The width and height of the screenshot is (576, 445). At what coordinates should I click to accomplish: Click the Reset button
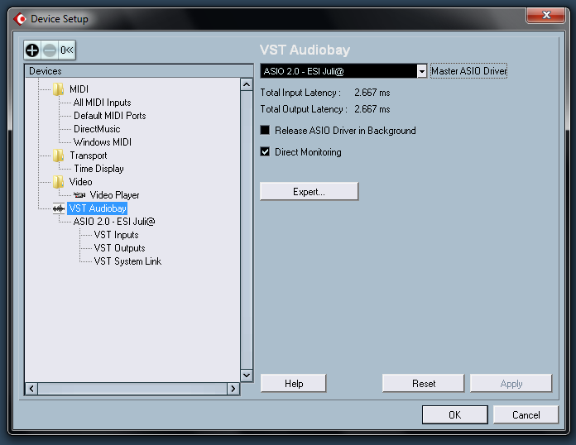point(423,383)
